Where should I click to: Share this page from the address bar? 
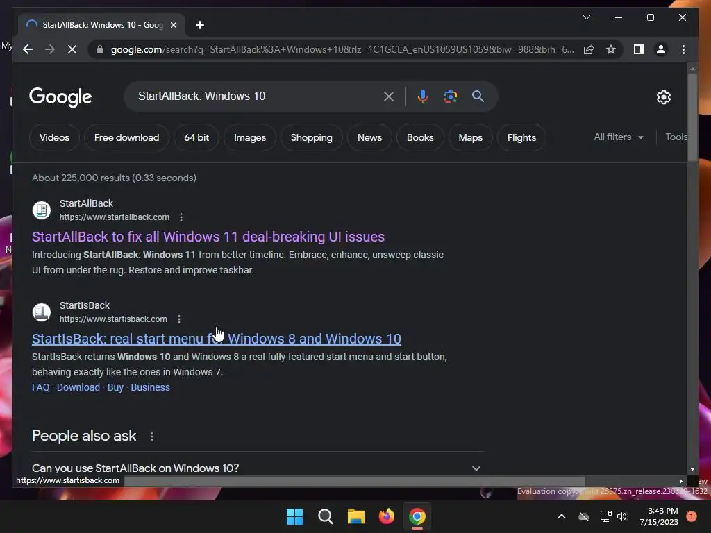pyautogui.click(x=589, y=49)
